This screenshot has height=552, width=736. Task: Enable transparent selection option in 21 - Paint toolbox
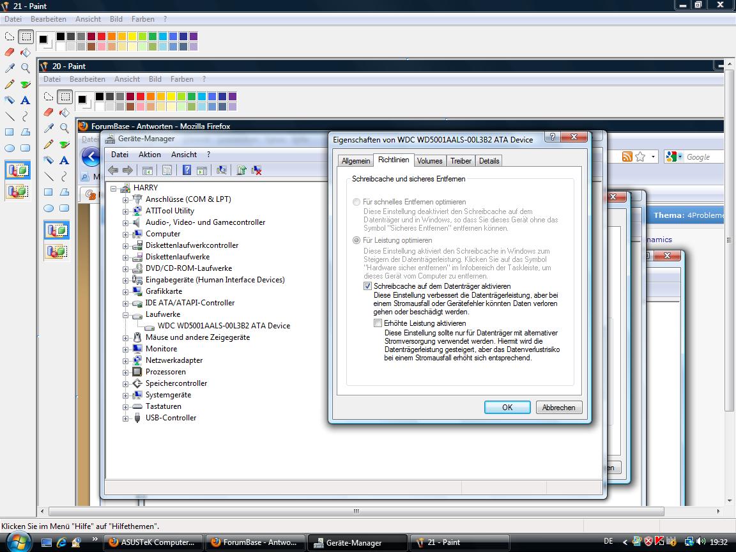(18, 192)
